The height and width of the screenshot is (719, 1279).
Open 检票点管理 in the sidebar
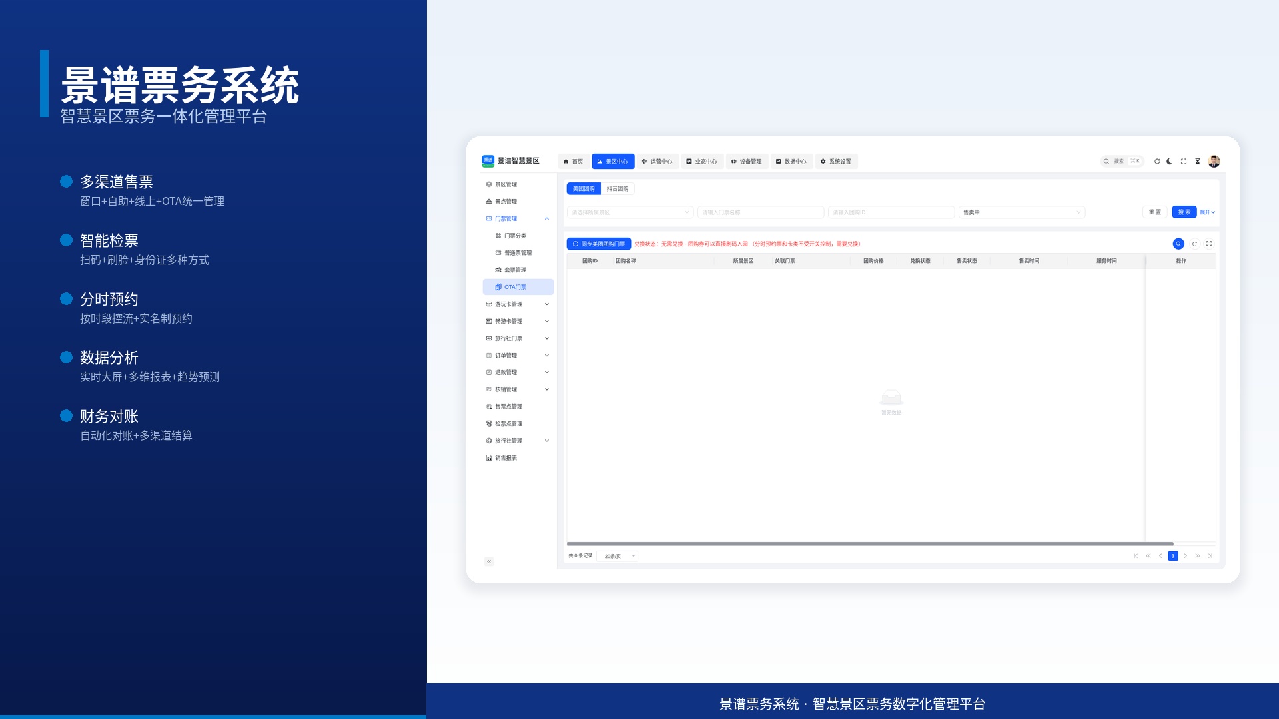pyautogui.click(x=518, y=423)
